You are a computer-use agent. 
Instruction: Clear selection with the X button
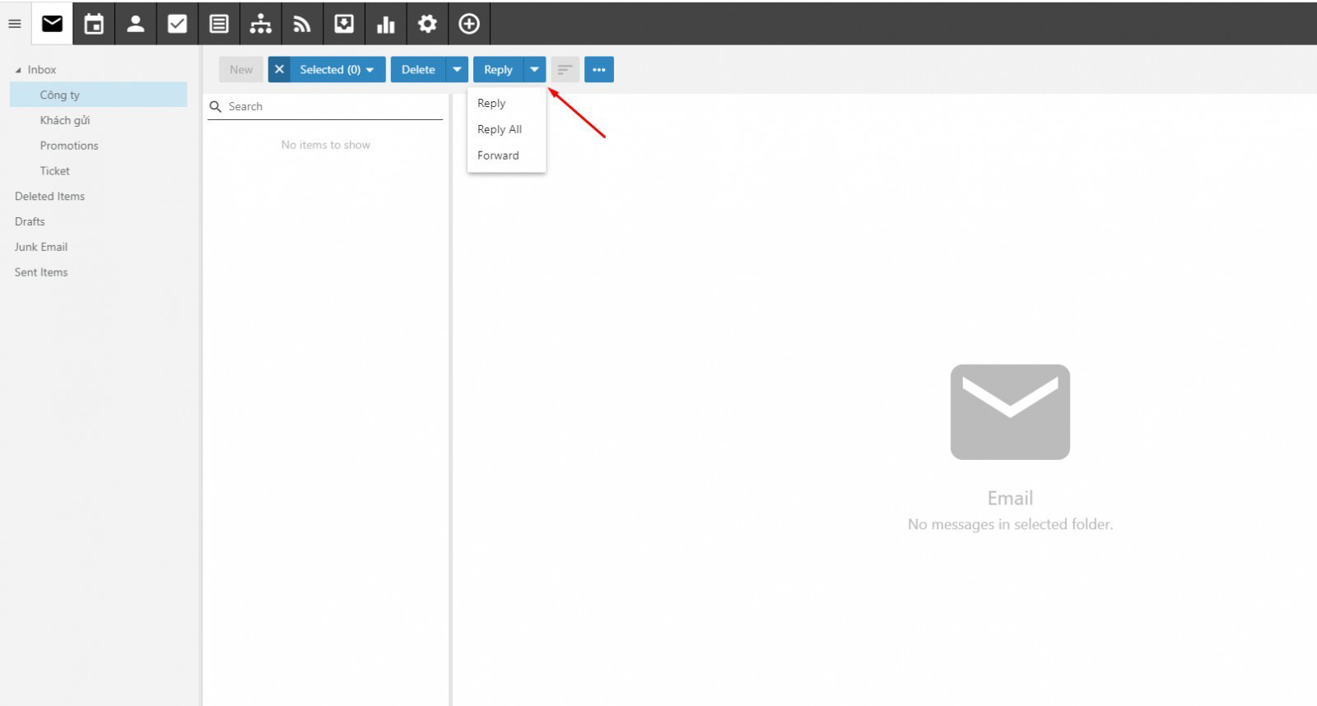coord(279,70)
